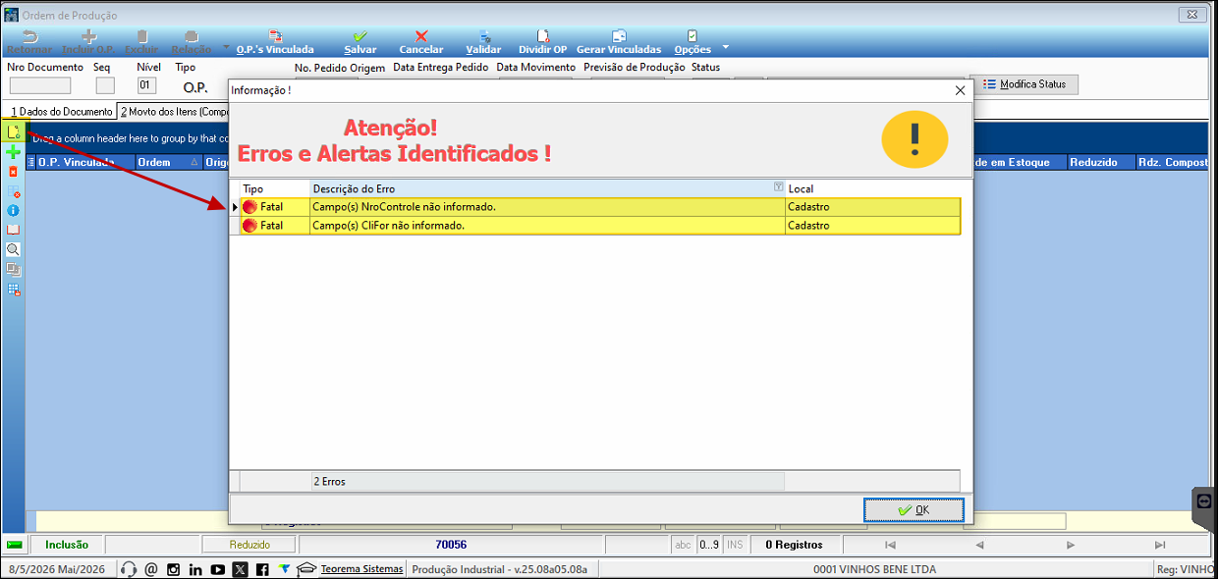
Task: Open the X (Twitter) icon in footer
Action: 240,569
